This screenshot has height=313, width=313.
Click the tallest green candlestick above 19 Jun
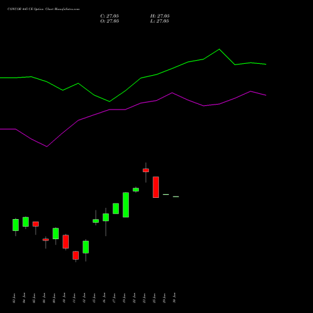pos(126,205)
